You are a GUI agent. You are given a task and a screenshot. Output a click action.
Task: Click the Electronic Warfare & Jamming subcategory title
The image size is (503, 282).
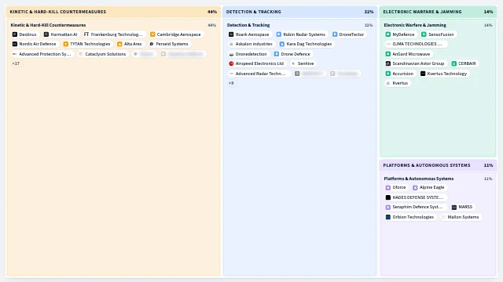pos(415,25)
